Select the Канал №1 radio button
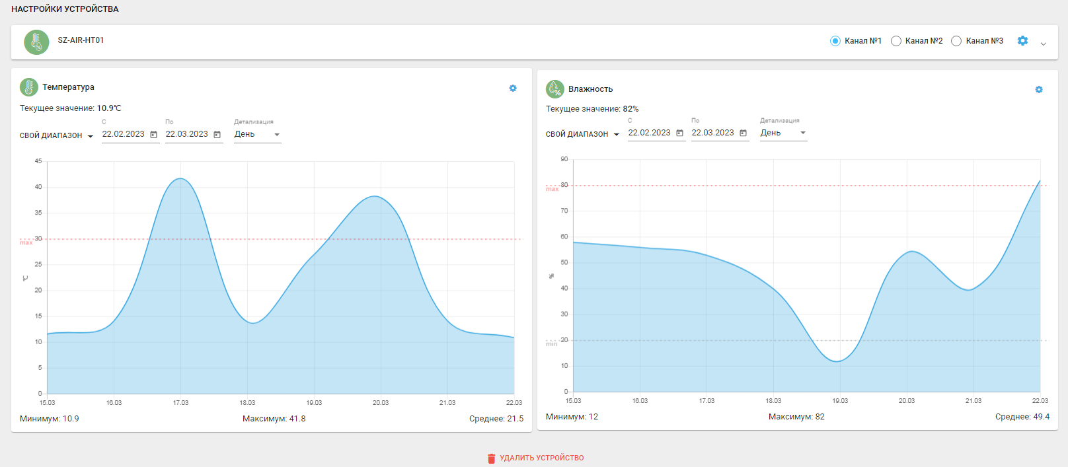Image resolution: width=1068 pixels, height=467 pixels. pyautogui.click(x=835, y=41)
